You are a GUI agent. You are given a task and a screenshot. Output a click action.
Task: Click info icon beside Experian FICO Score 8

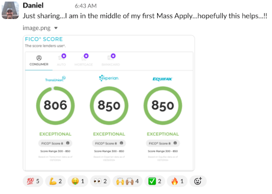click(121, 143)
